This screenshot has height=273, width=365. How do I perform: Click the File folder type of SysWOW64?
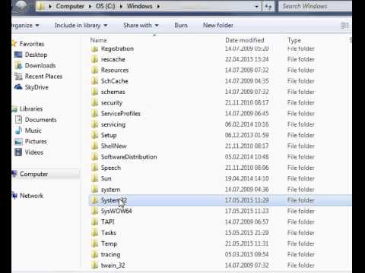[x=301, y=211]
